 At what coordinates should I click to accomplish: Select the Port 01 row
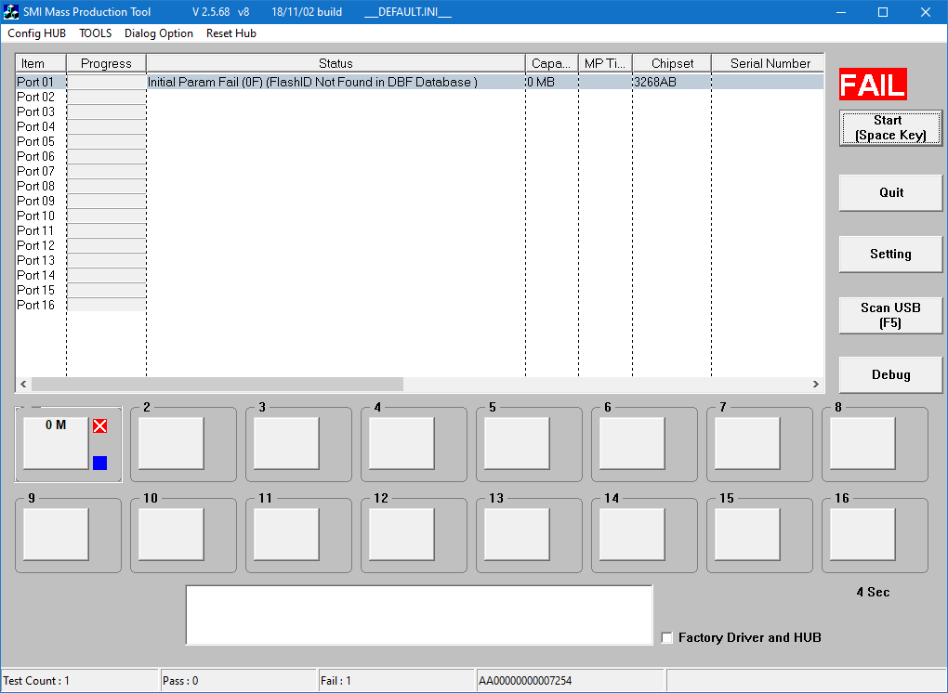[x=419, y=82]
